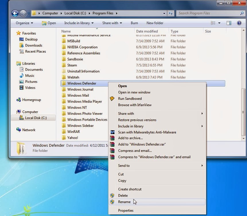Click the Favorites star icon
Image resolution: width=247 pixels, height=216 pixels.
pos(18,33)
